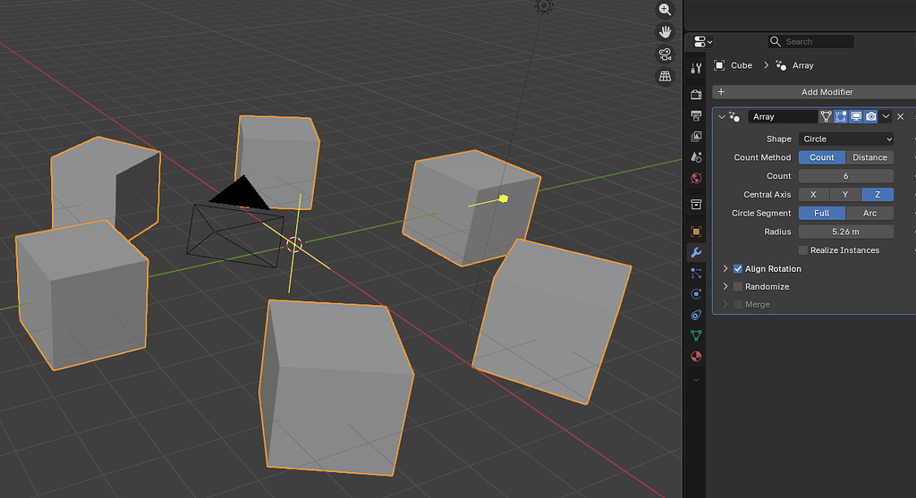Click the properties Search field
Screen dimensions: 916x498
(x=810, y=41)
